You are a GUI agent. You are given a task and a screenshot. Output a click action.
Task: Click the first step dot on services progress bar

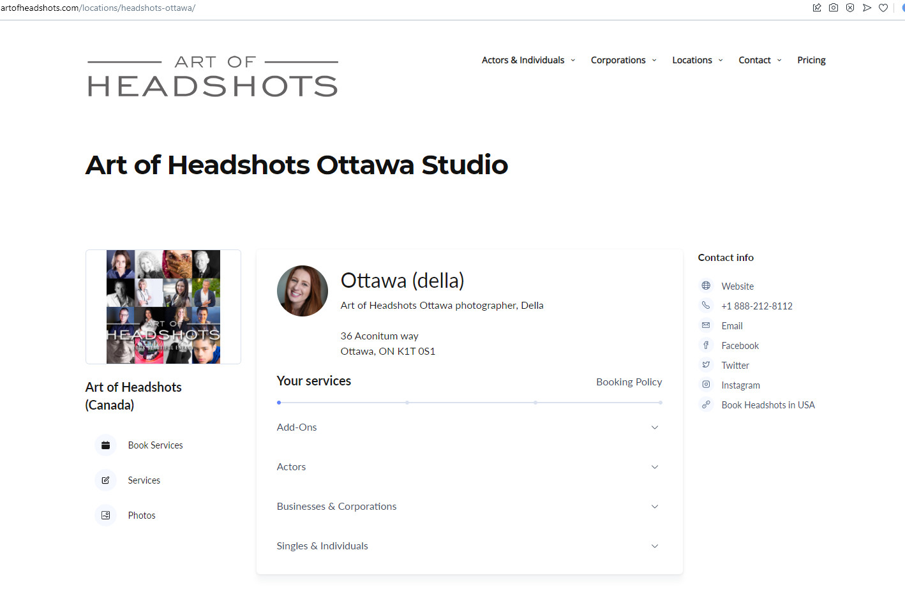(x=279, y=403)
